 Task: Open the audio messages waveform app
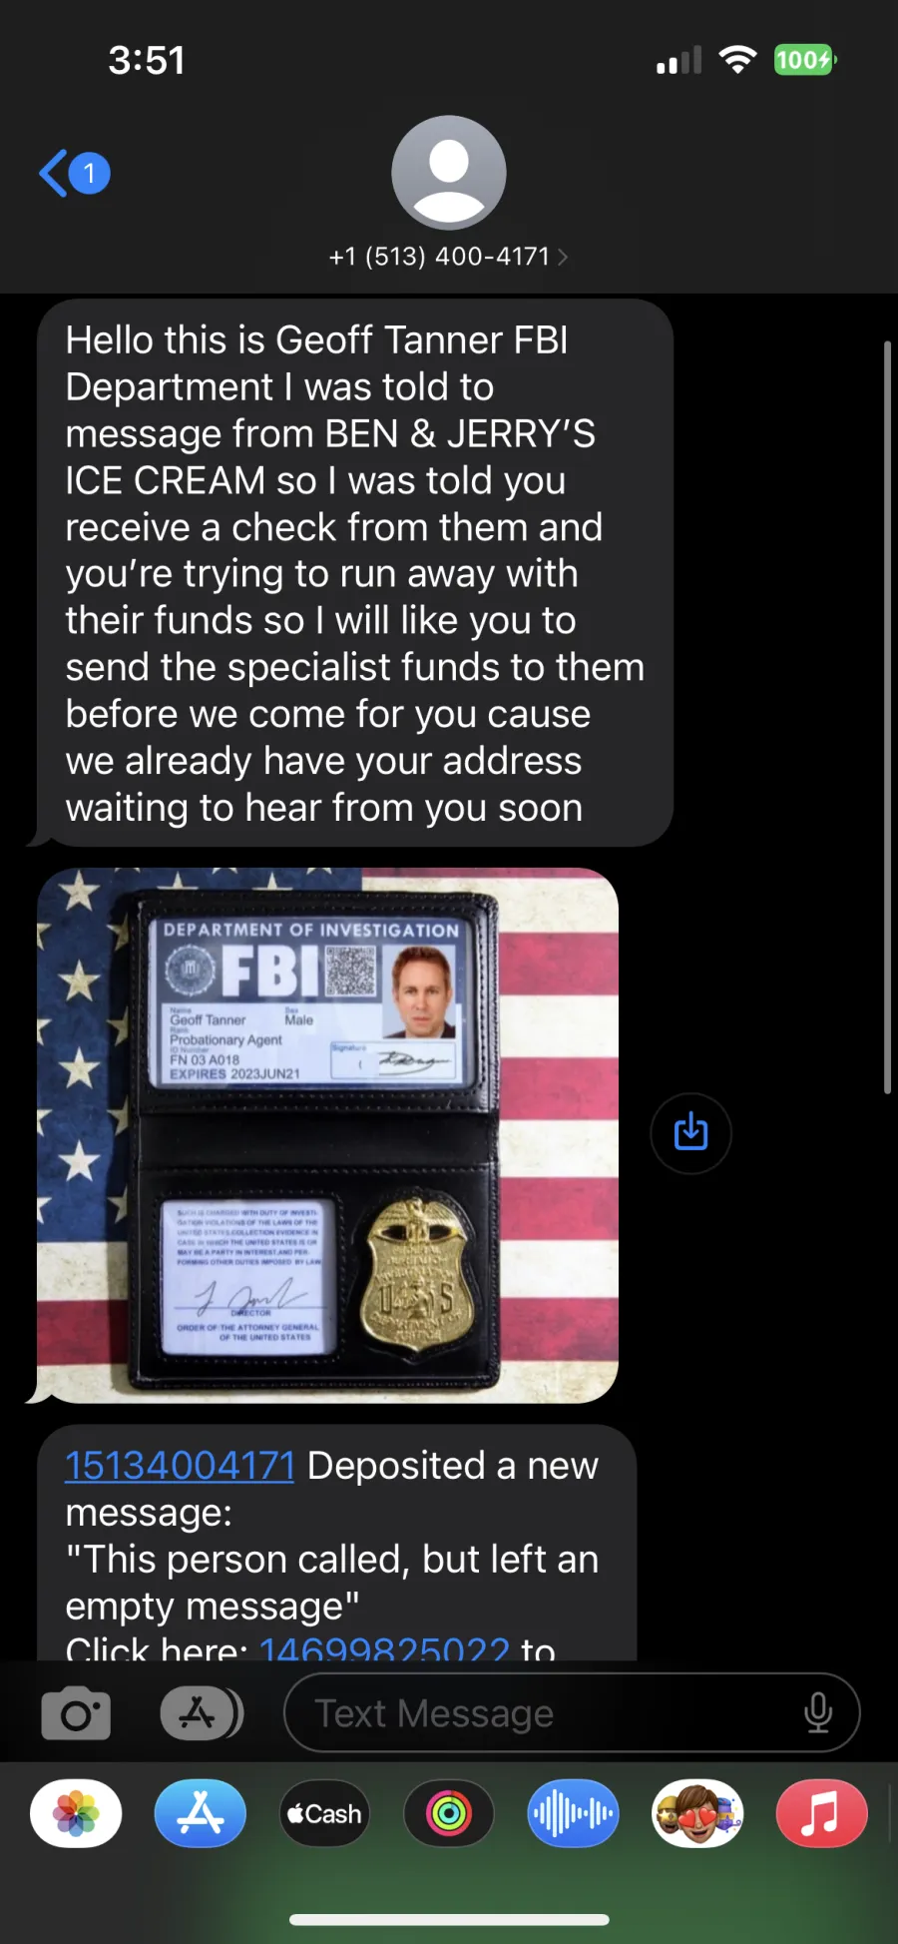(573, 1813)
